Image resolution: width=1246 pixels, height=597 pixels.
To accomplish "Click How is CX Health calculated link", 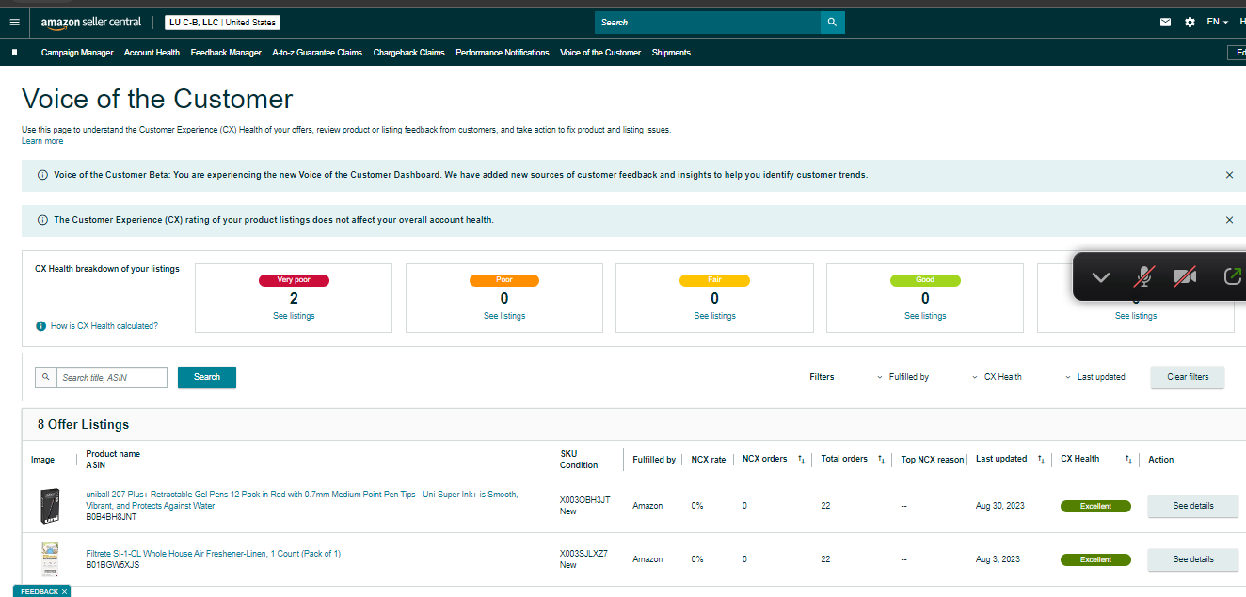I will tap(104, 326).
